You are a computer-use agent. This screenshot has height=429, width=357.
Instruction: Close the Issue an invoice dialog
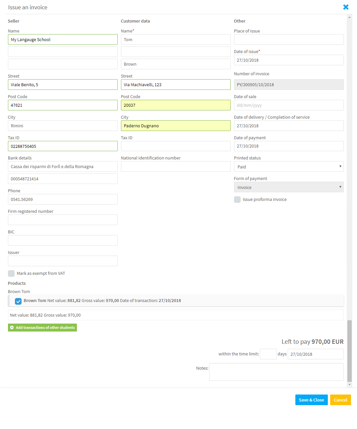pyautogui.click(x=346, y=7)
